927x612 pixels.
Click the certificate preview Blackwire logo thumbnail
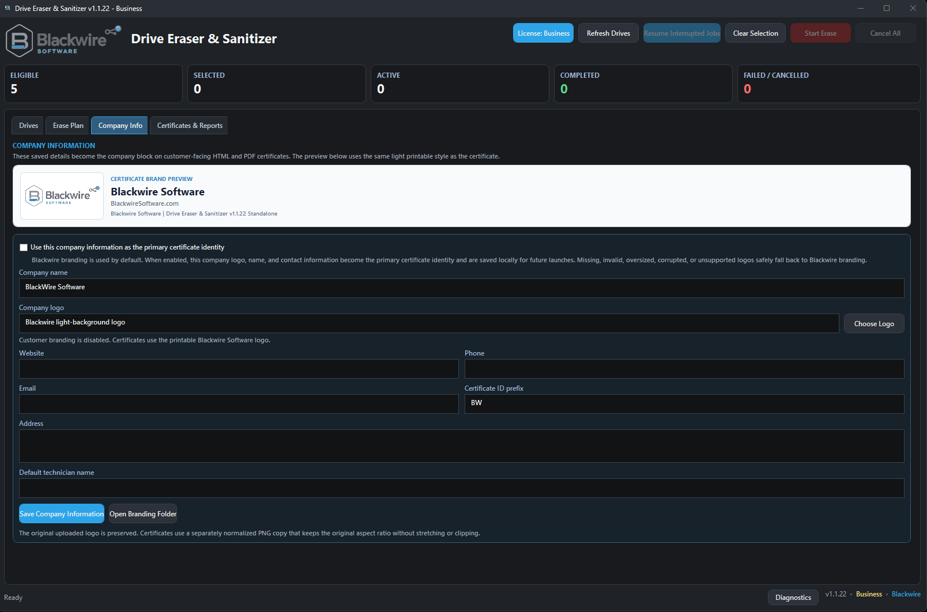(x=62, y=196)
